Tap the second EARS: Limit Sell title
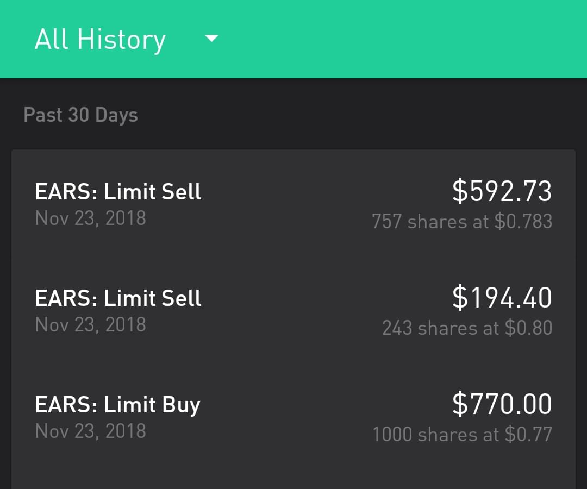The height and width of the screenshot is (489, 587). [x=118, y=298]
